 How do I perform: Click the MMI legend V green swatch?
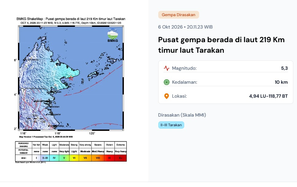(x=64, y=158)
